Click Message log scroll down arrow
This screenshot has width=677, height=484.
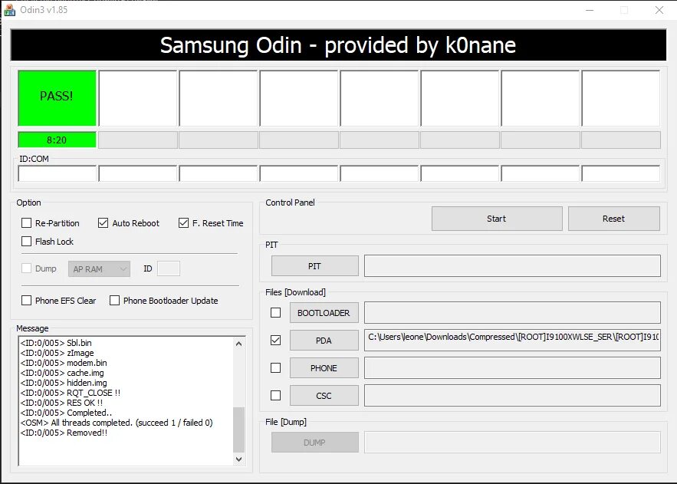pos(238,459)
